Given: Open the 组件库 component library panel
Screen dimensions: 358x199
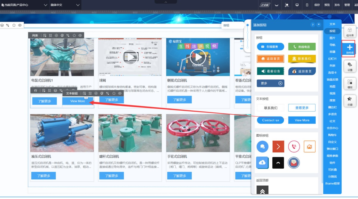Looking at the screenshot, I should pos(350,32).
